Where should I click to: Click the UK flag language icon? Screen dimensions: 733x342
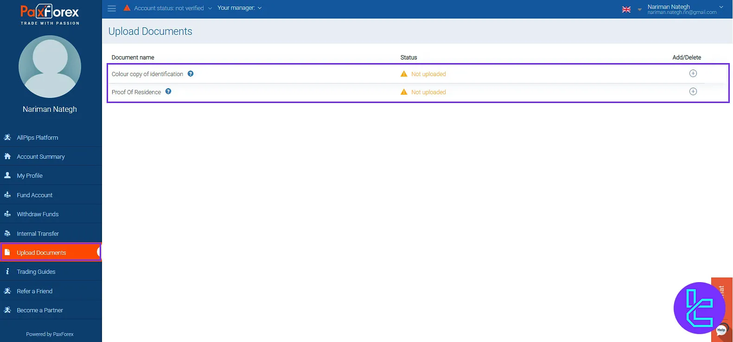tap(626, 9)
